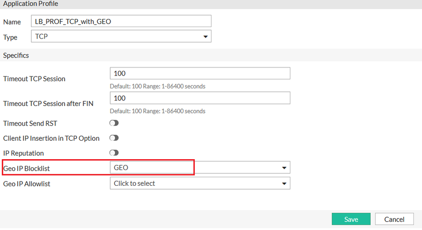Click the Application Profile section header

30,4
